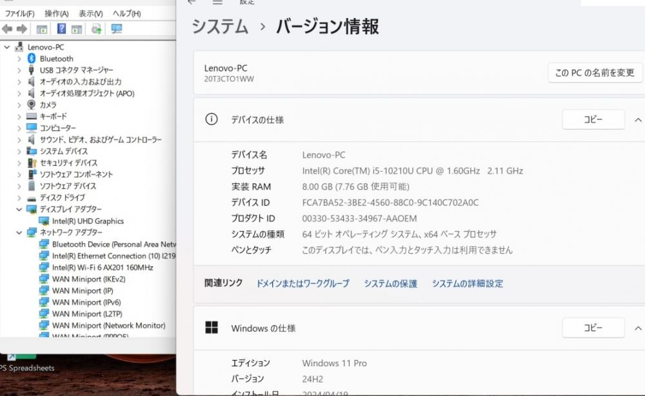The width and height of the screenshot is (645, 396).
Task: Open the 操作(A) menu
Action: point(56,14)
